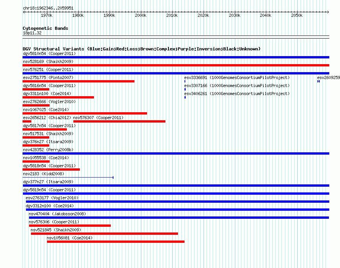Click the small blue esv2609259 feature marker
Viewport: 340px width, 268px height.
319,81
